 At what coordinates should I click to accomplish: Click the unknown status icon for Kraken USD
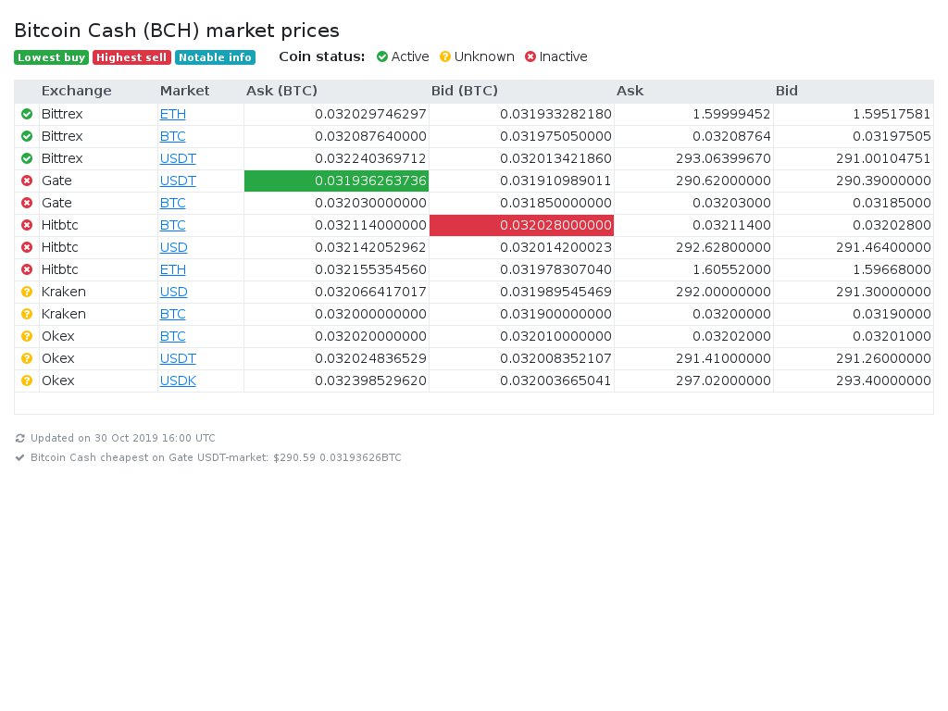pos(27,292)
